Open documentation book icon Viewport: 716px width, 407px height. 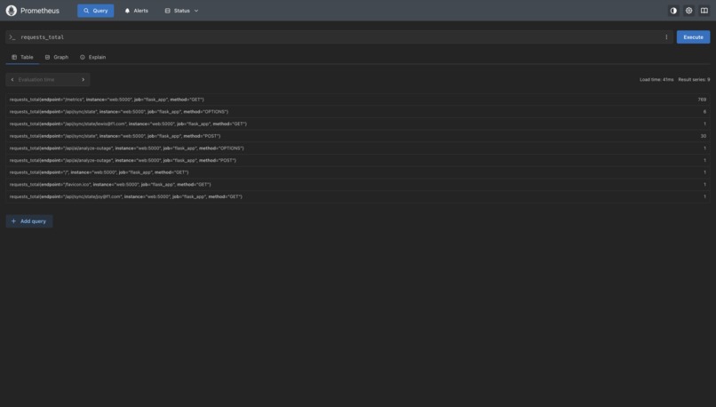click(x=704, y=11)
